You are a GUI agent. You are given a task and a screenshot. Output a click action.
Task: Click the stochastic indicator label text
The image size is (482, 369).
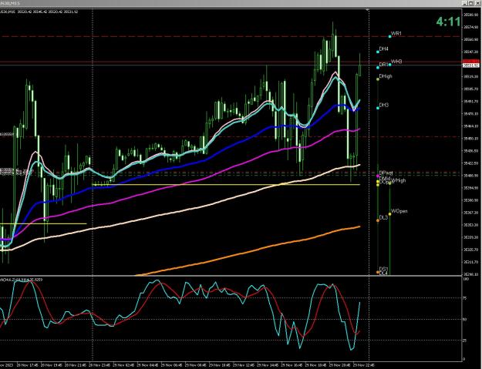[22, 280]
